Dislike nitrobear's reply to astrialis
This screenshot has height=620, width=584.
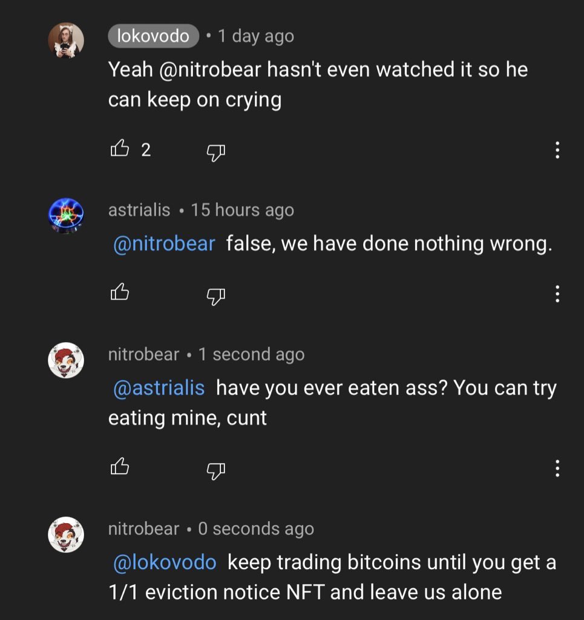216,469
